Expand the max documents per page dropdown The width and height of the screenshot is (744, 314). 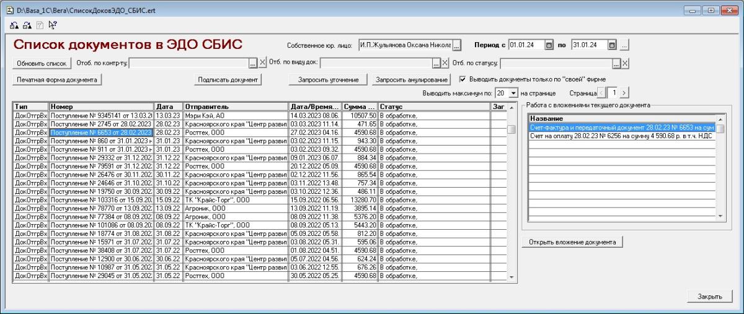coord(513,93)
